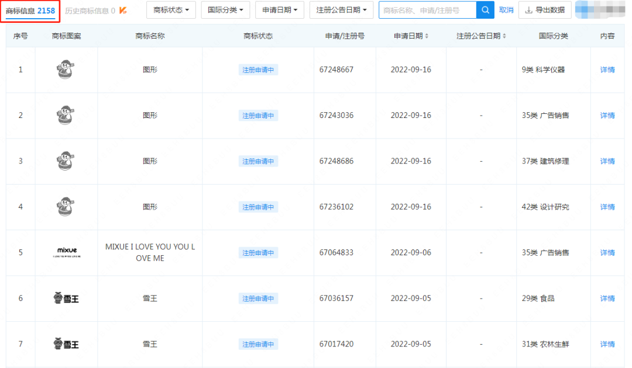Click the 注册申请中 status tag in row 3
632x368 pixels.
pos(258,161)
